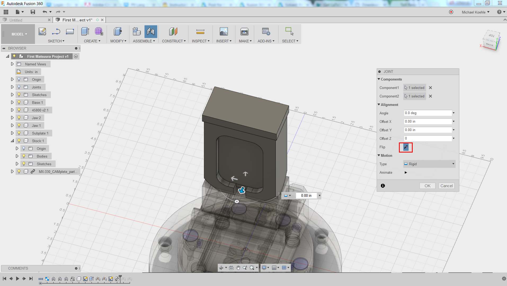Hide the Jaw:2 component
Image resolution: width=507 pixels, height=286 pixels.
pos(19,118)
